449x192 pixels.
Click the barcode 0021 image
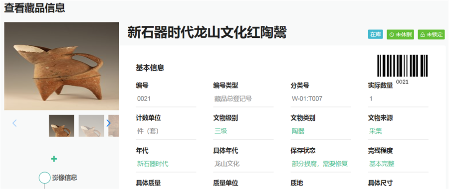click(x=402, y=68)
